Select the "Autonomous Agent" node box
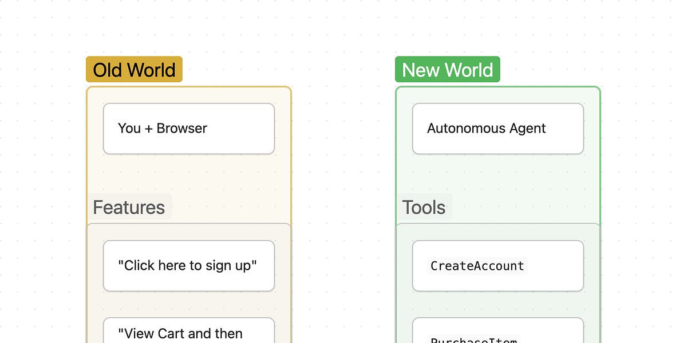Screen dimensions: 687x343 (497, 128)
